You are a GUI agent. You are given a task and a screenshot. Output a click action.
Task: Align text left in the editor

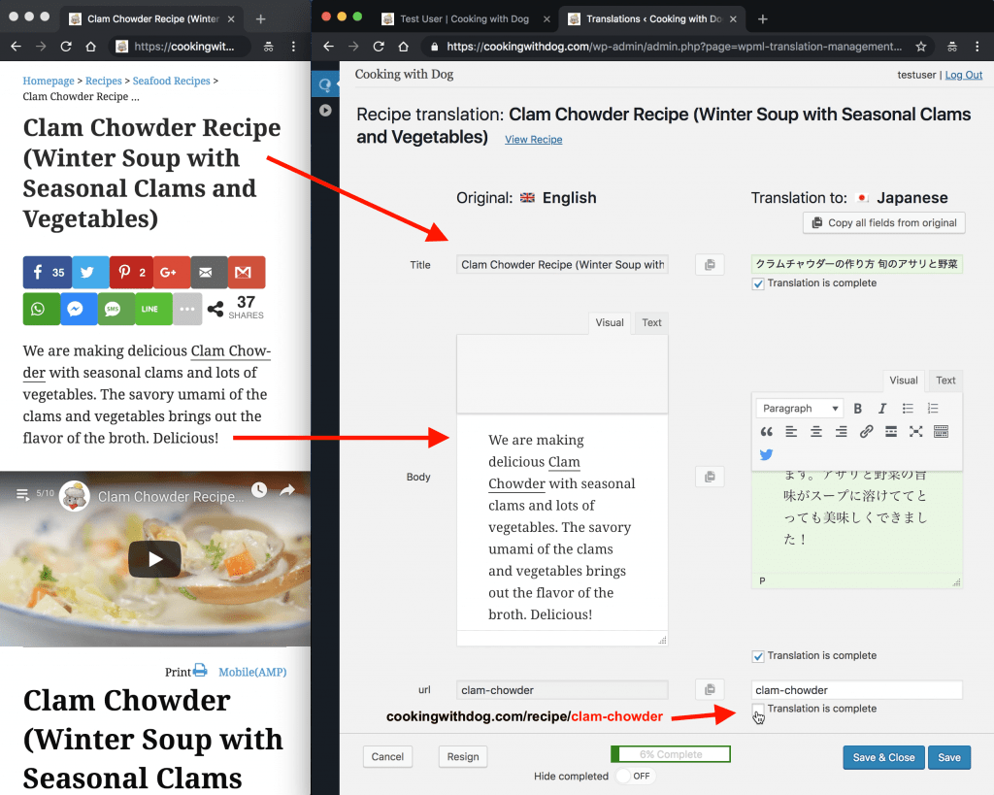click(x=791, y=432)
